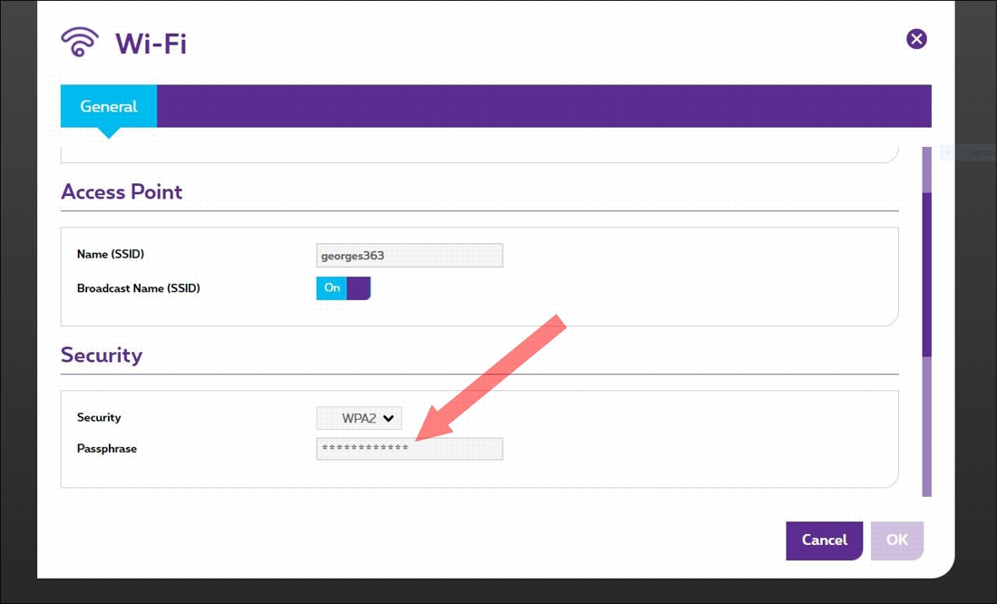The image size is (997, 604).
Task: Toggle the Broadcast Name (SSID) switch
Action: pos(343,288)
